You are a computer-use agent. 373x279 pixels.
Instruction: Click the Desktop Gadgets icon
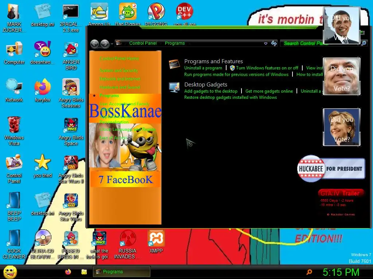[174, 87]
